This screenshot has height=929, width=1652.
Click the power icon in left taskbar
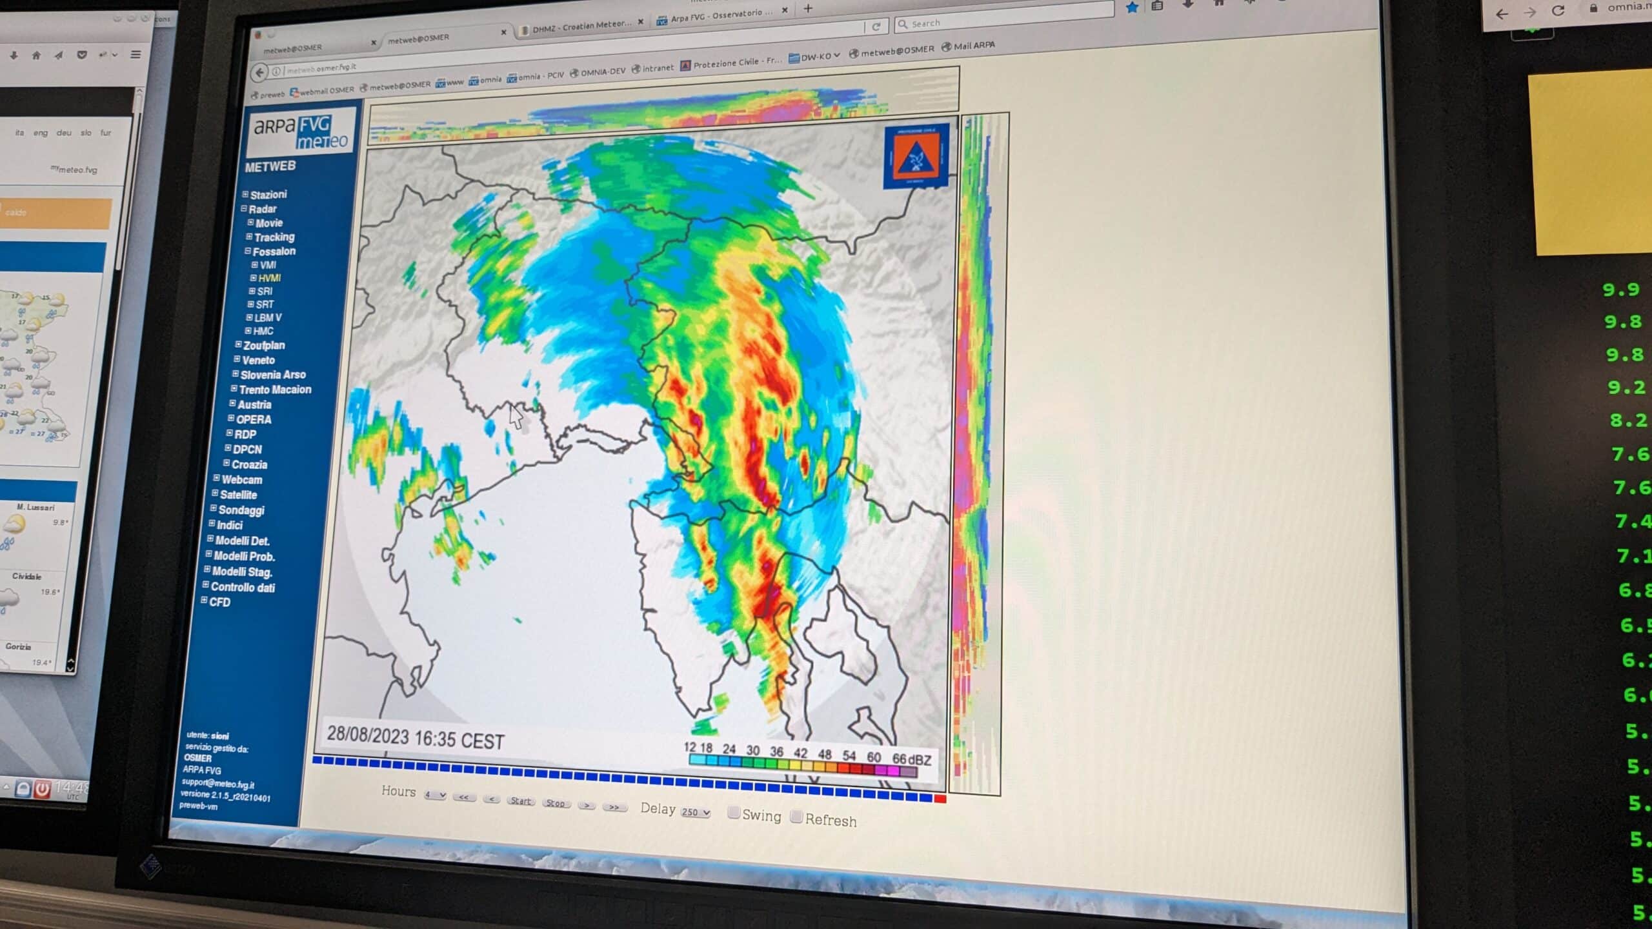(x=42, y=789)
